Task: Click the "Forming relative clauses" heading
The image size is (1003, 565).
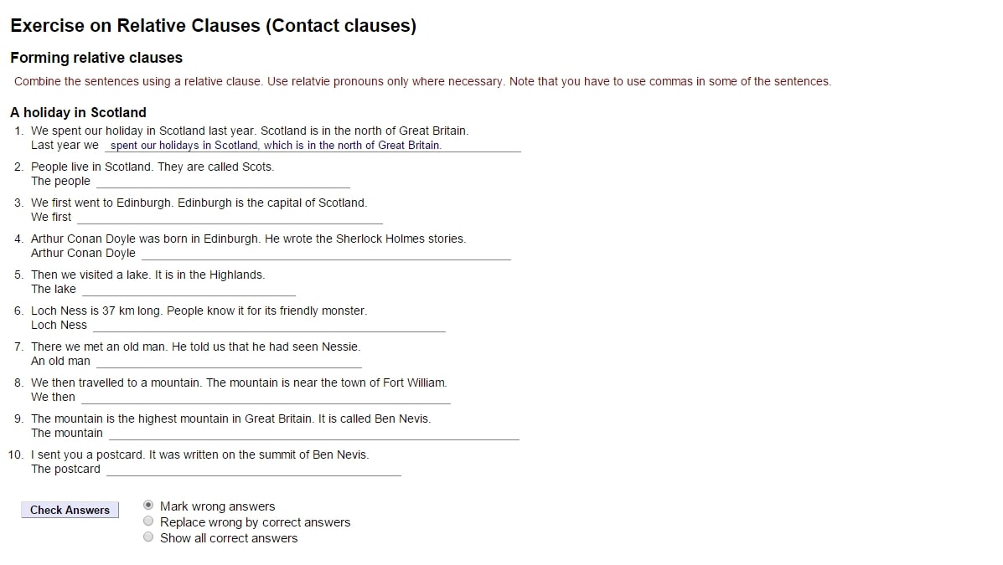Action: (x=96, y=58)
